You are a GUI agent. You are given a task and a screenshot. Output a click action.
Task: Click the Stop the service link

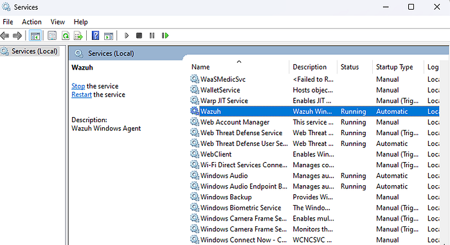coord(78,86)
